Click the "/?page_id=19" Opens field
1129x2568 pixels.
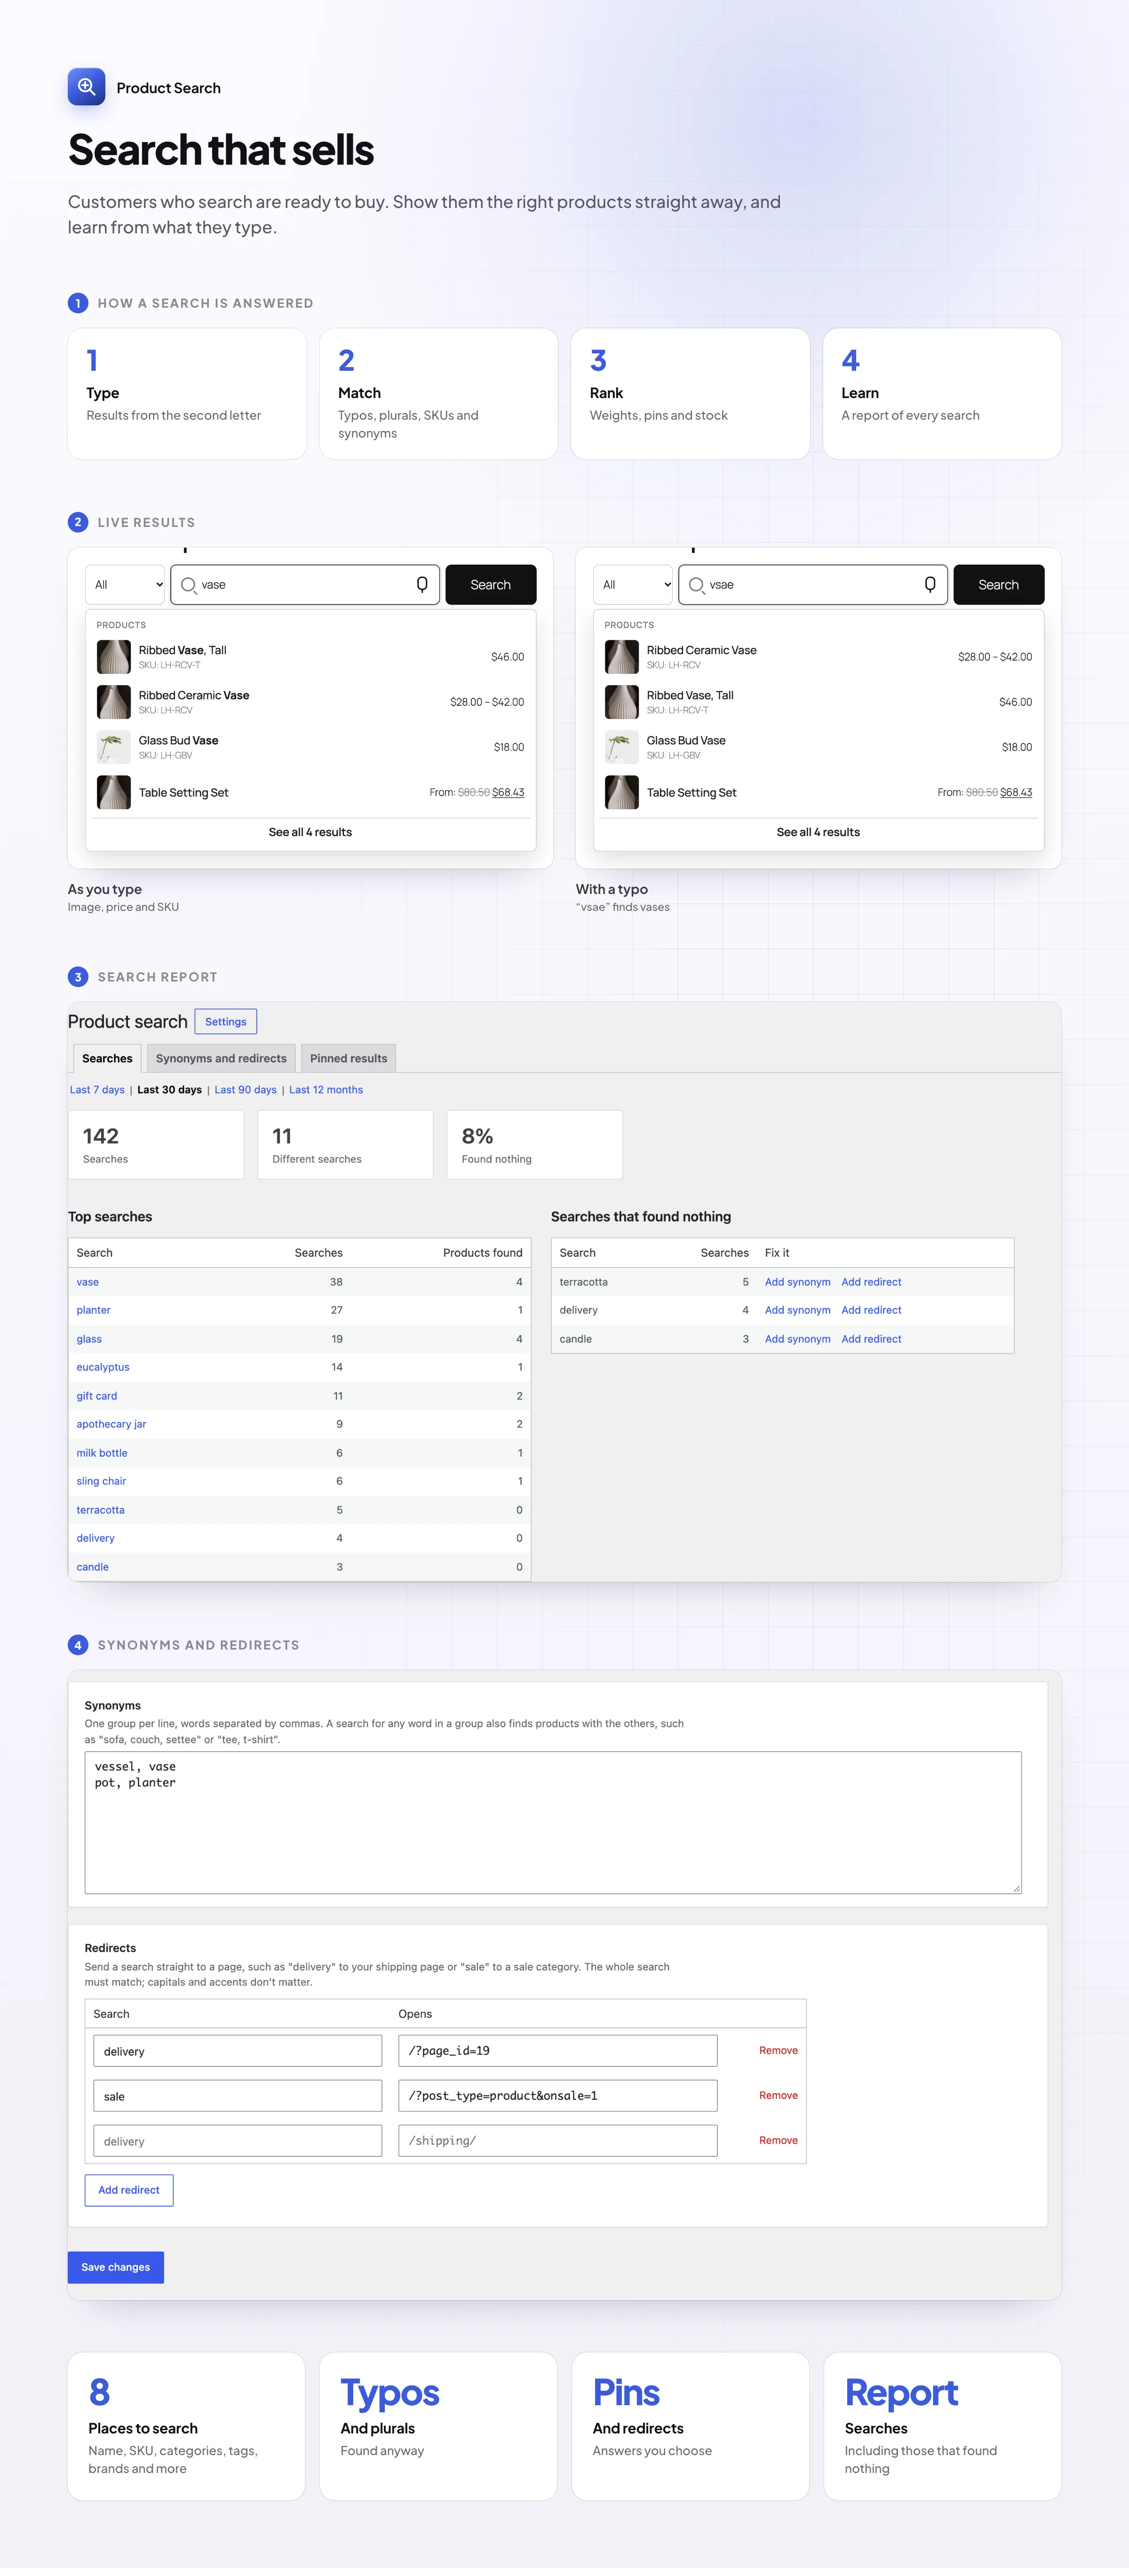click(558, 2050)
